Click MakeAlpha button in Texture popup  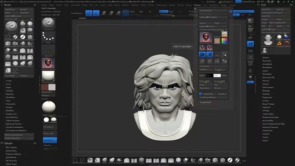pos(206,88)
